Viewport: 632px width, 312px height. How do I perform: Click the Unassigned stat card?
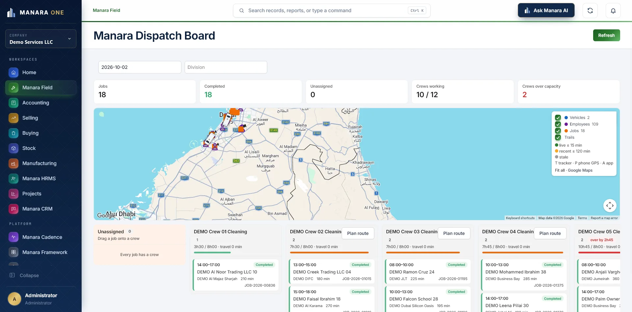click(357, 92)
